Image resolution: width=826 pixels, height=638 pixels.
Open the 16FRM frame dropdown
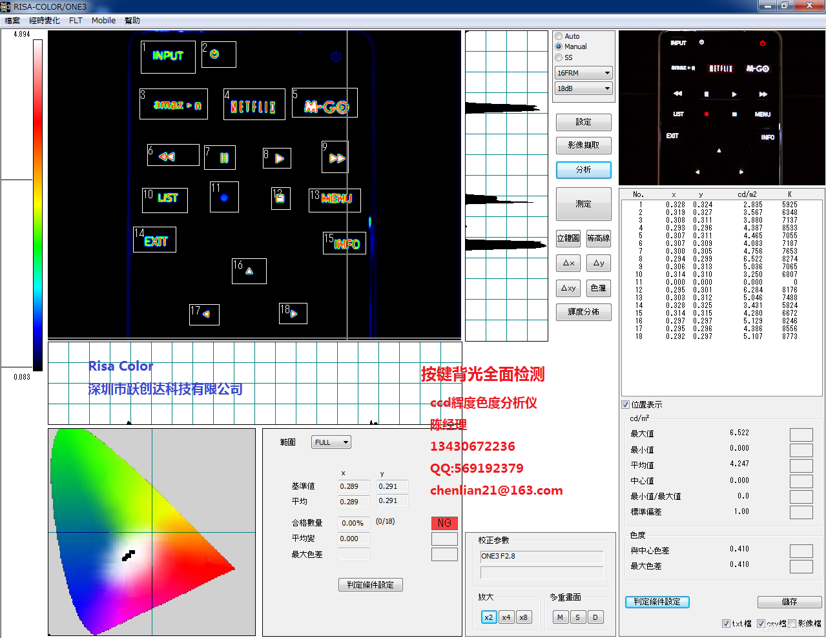coord(583,73)
